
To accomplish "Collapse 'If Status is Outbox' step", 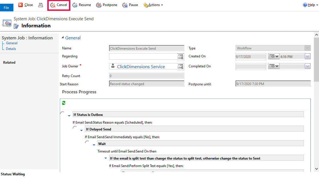I will 69,116.
